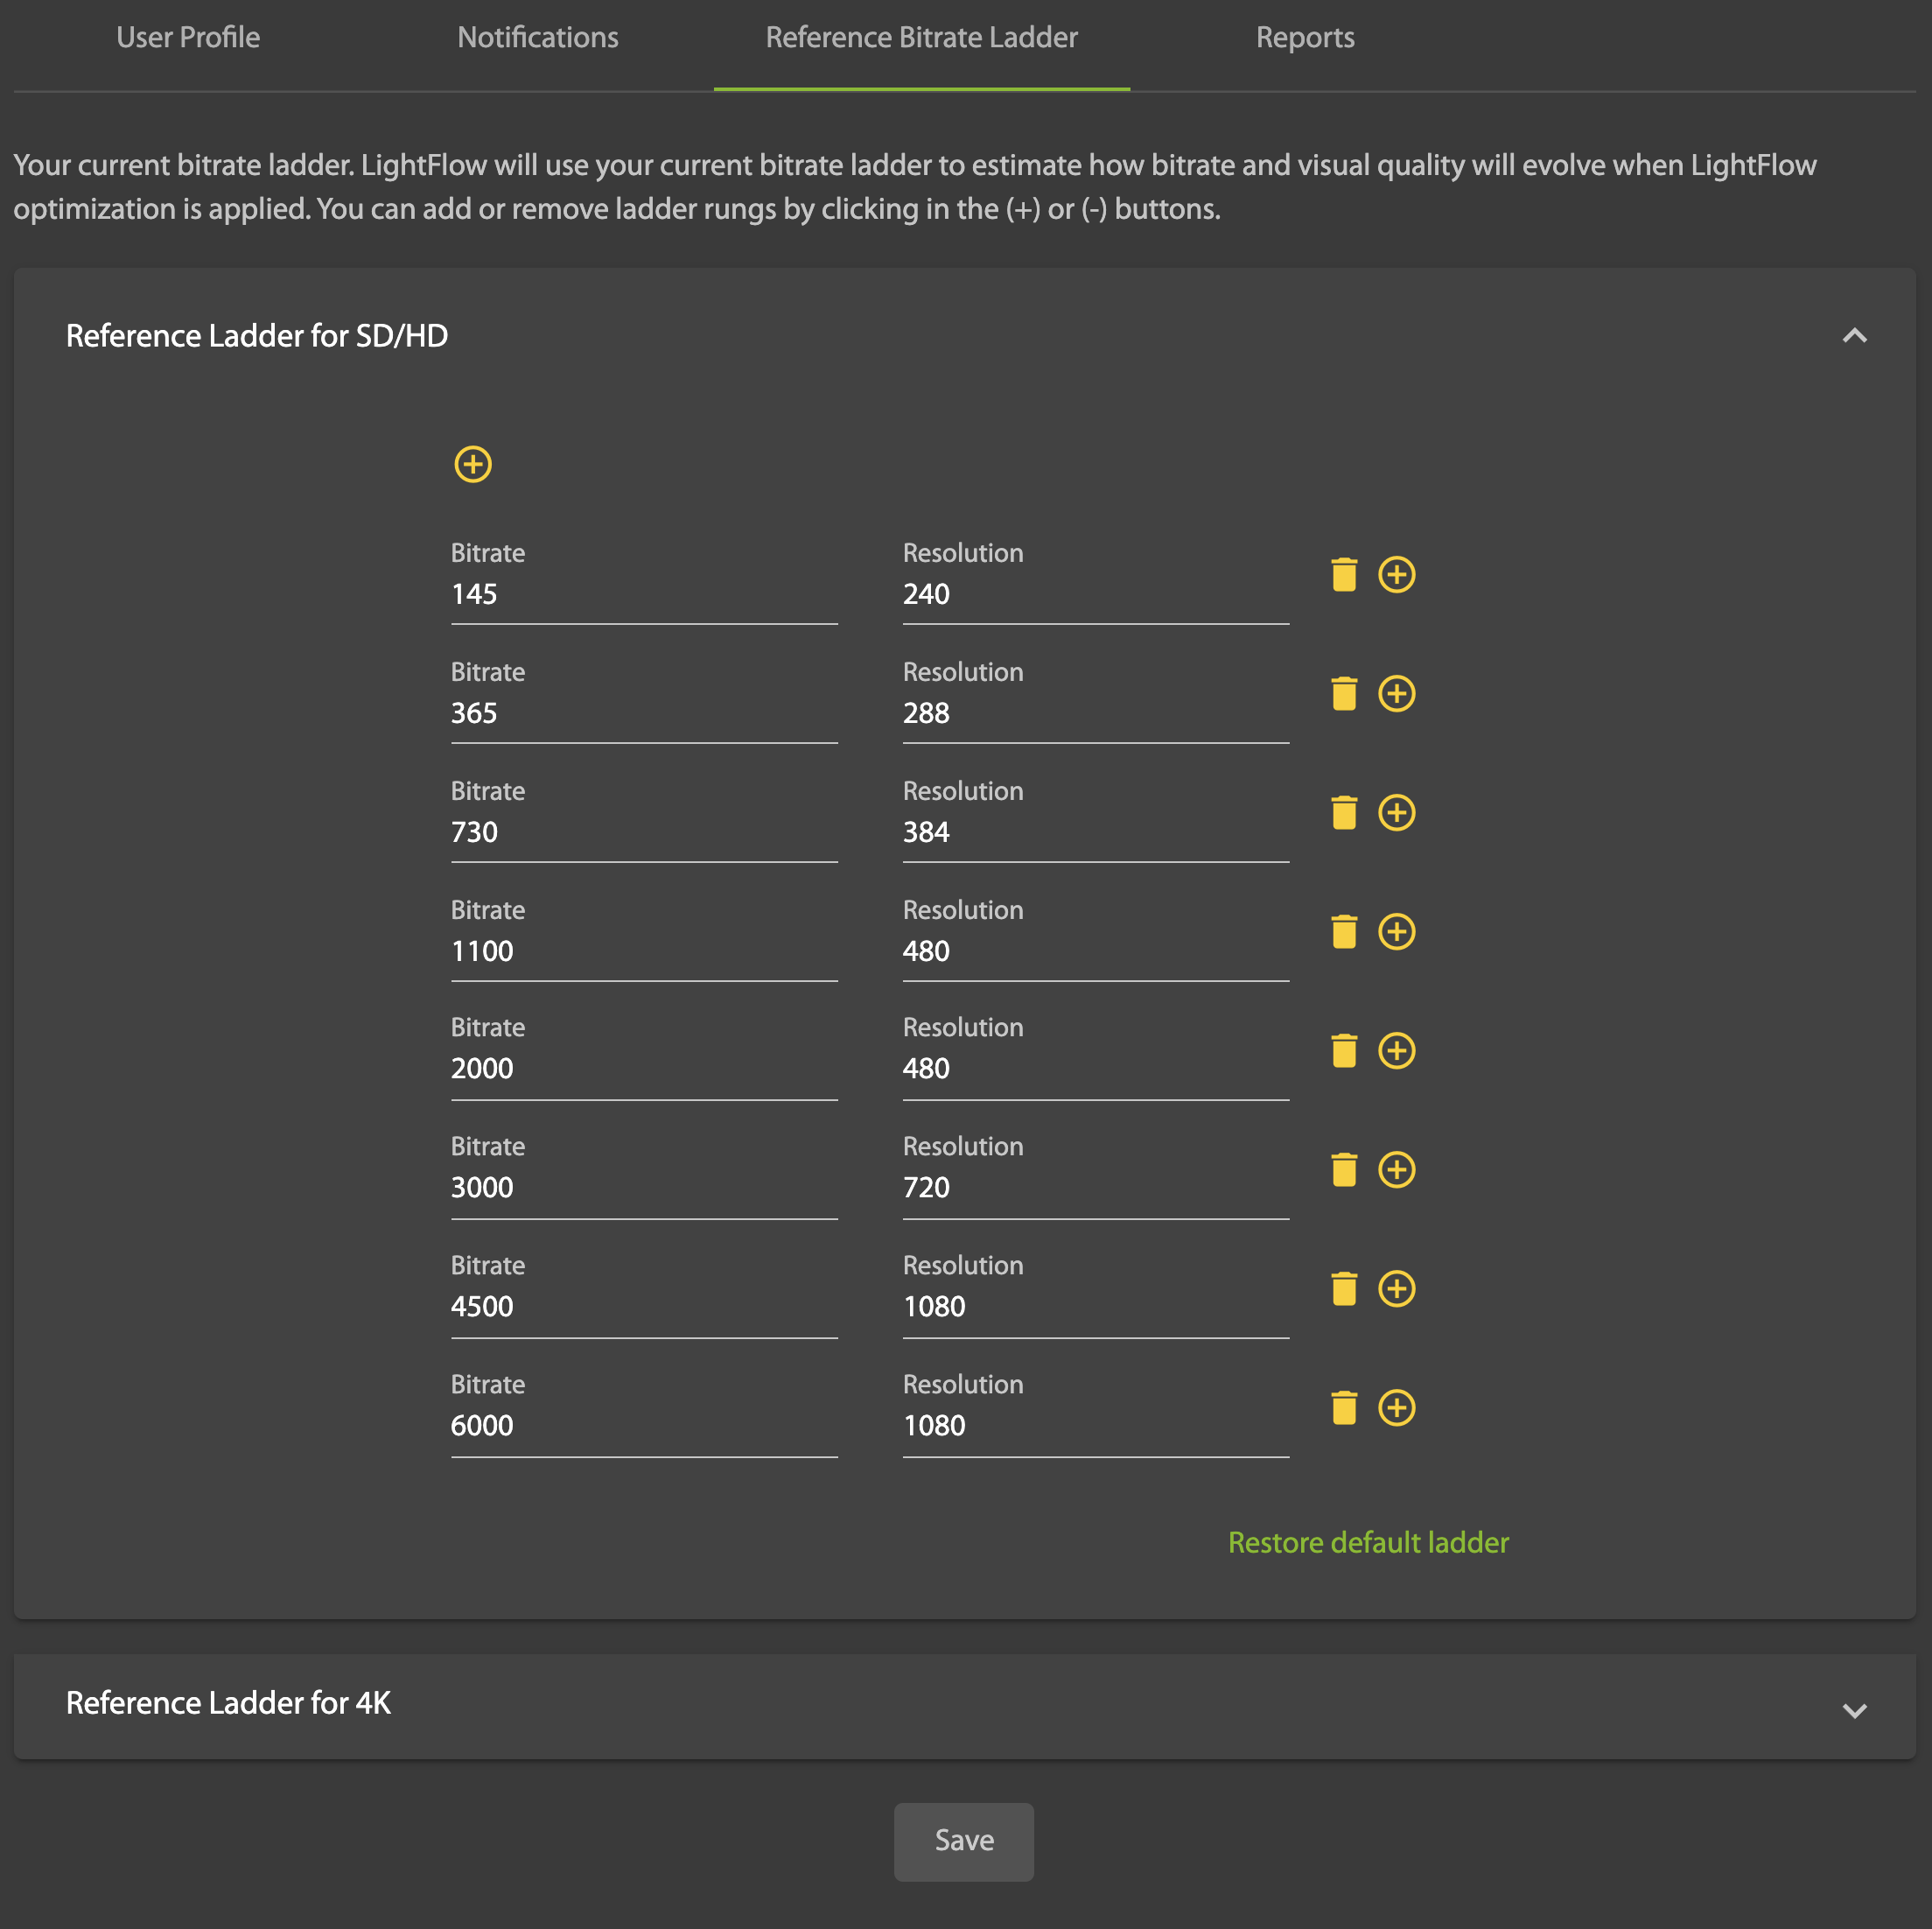Add a rung after the 3000 bitrate row

tap(1396, 1170)
